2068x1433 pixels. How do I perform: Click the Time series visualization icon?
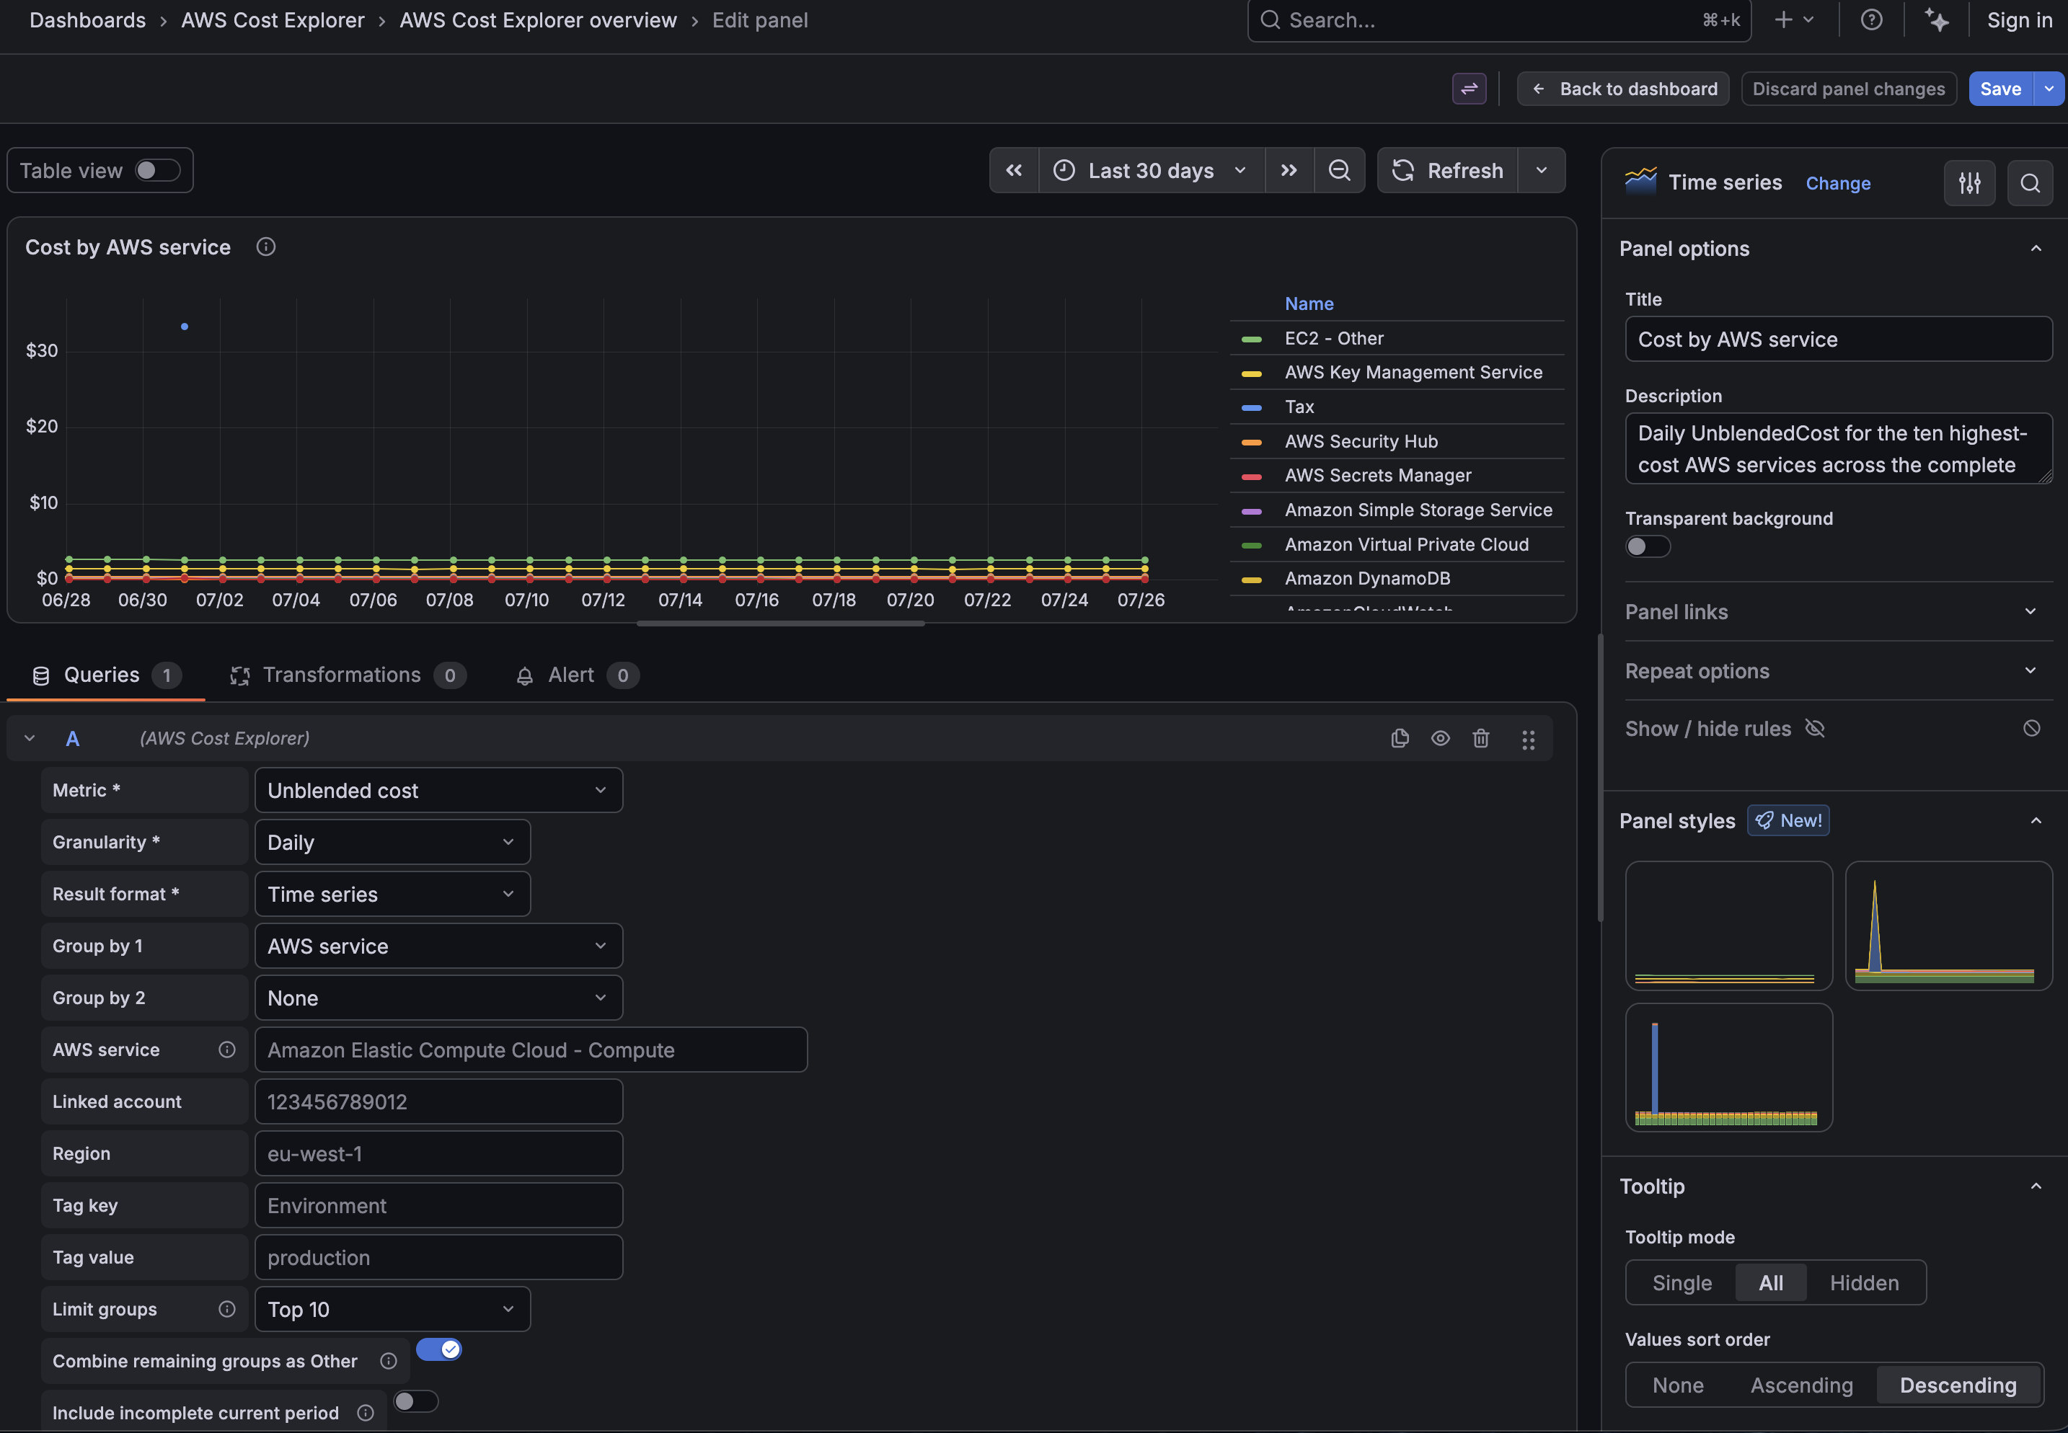tap(1640, 182)
